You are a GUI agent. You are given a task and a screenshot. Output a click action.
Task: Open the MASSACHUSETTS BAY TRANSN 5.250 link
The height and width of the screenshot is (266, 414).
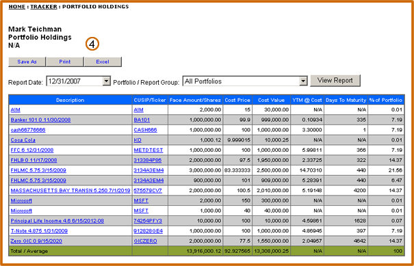(70, 191)
